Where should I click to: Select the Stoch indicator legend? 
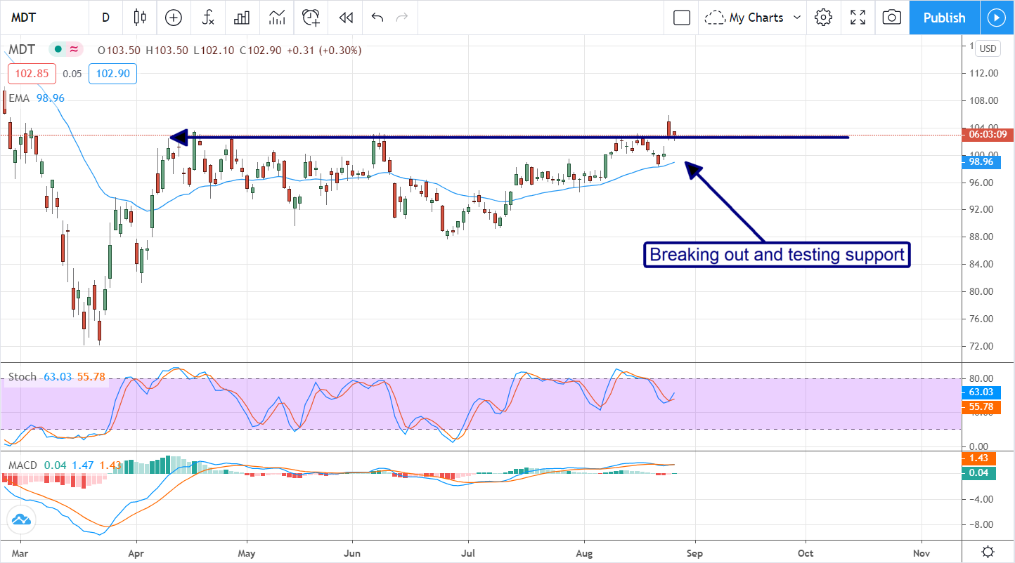tap(22, 377)
